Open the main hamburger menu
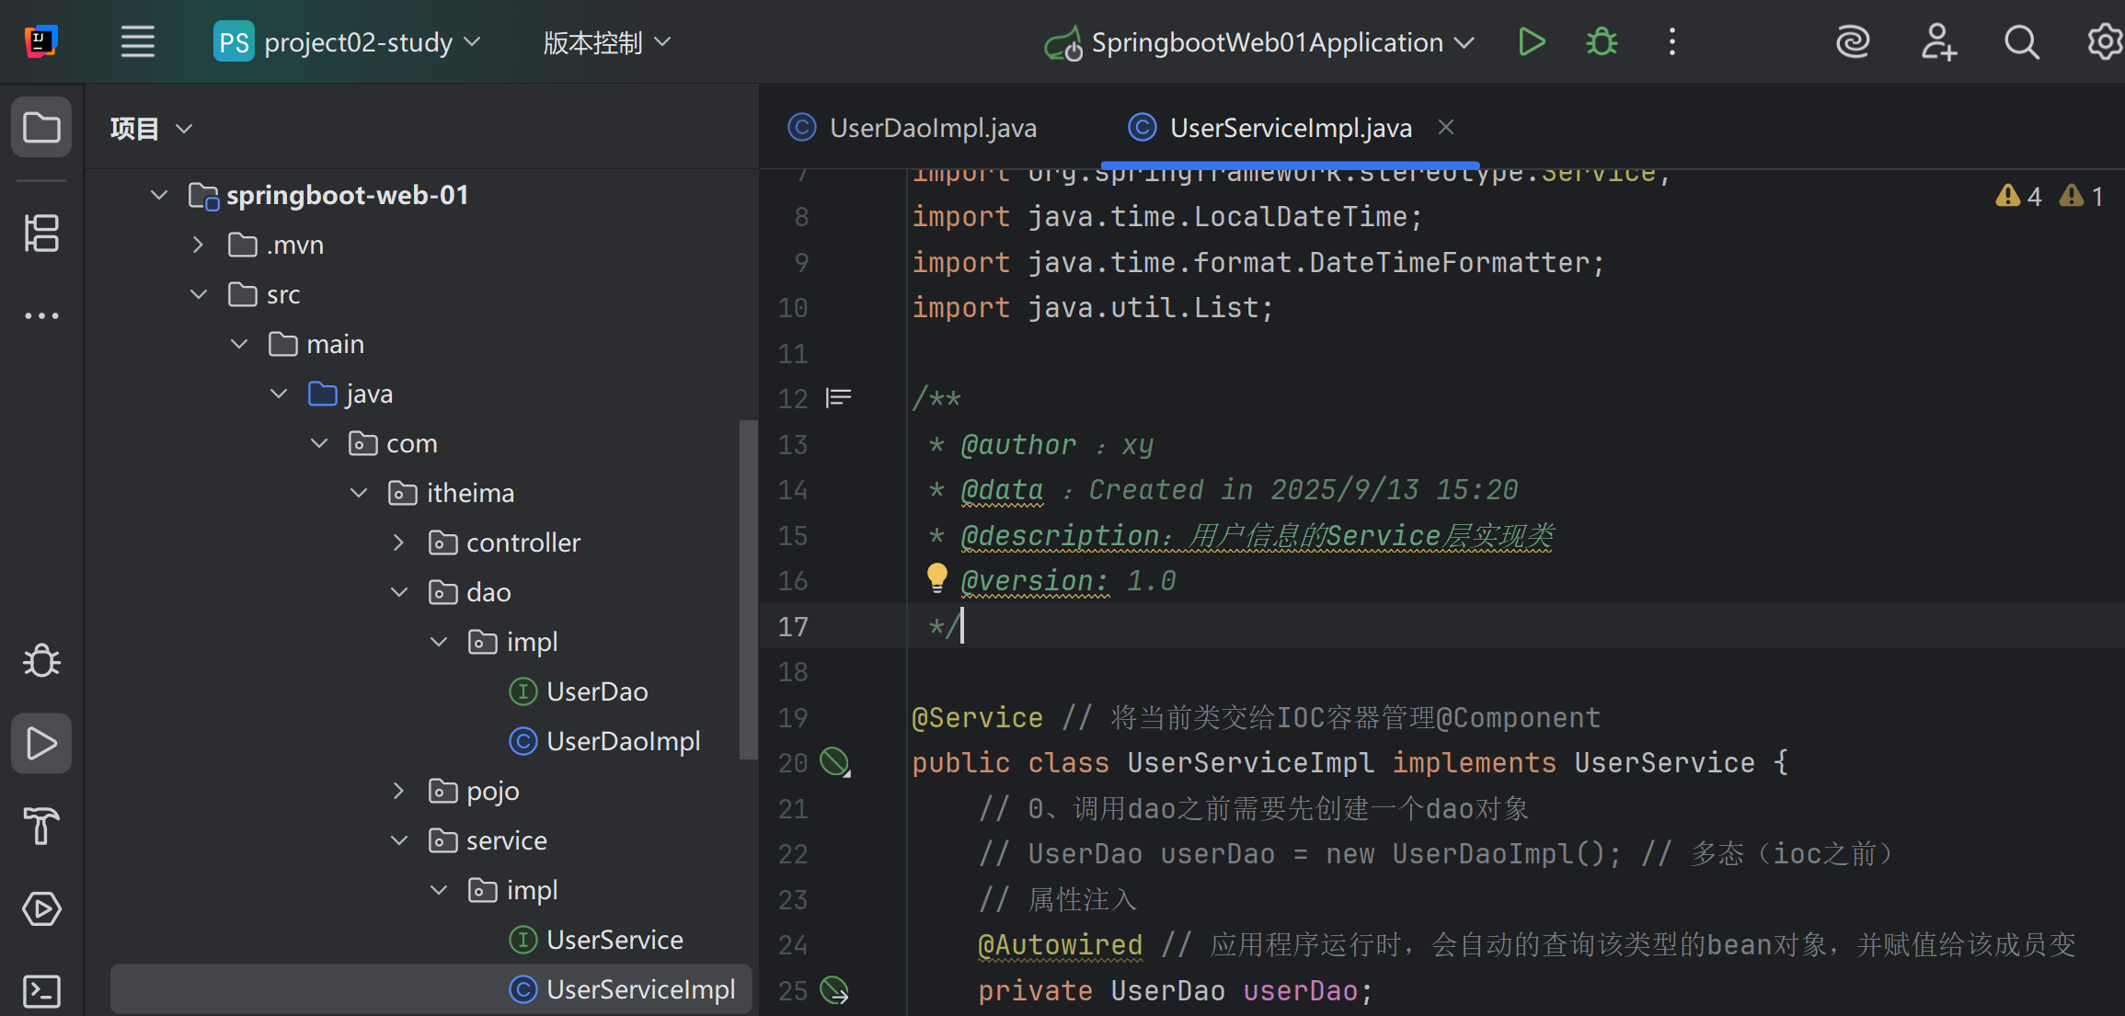2125x1016 pixels. click(138, 42)
